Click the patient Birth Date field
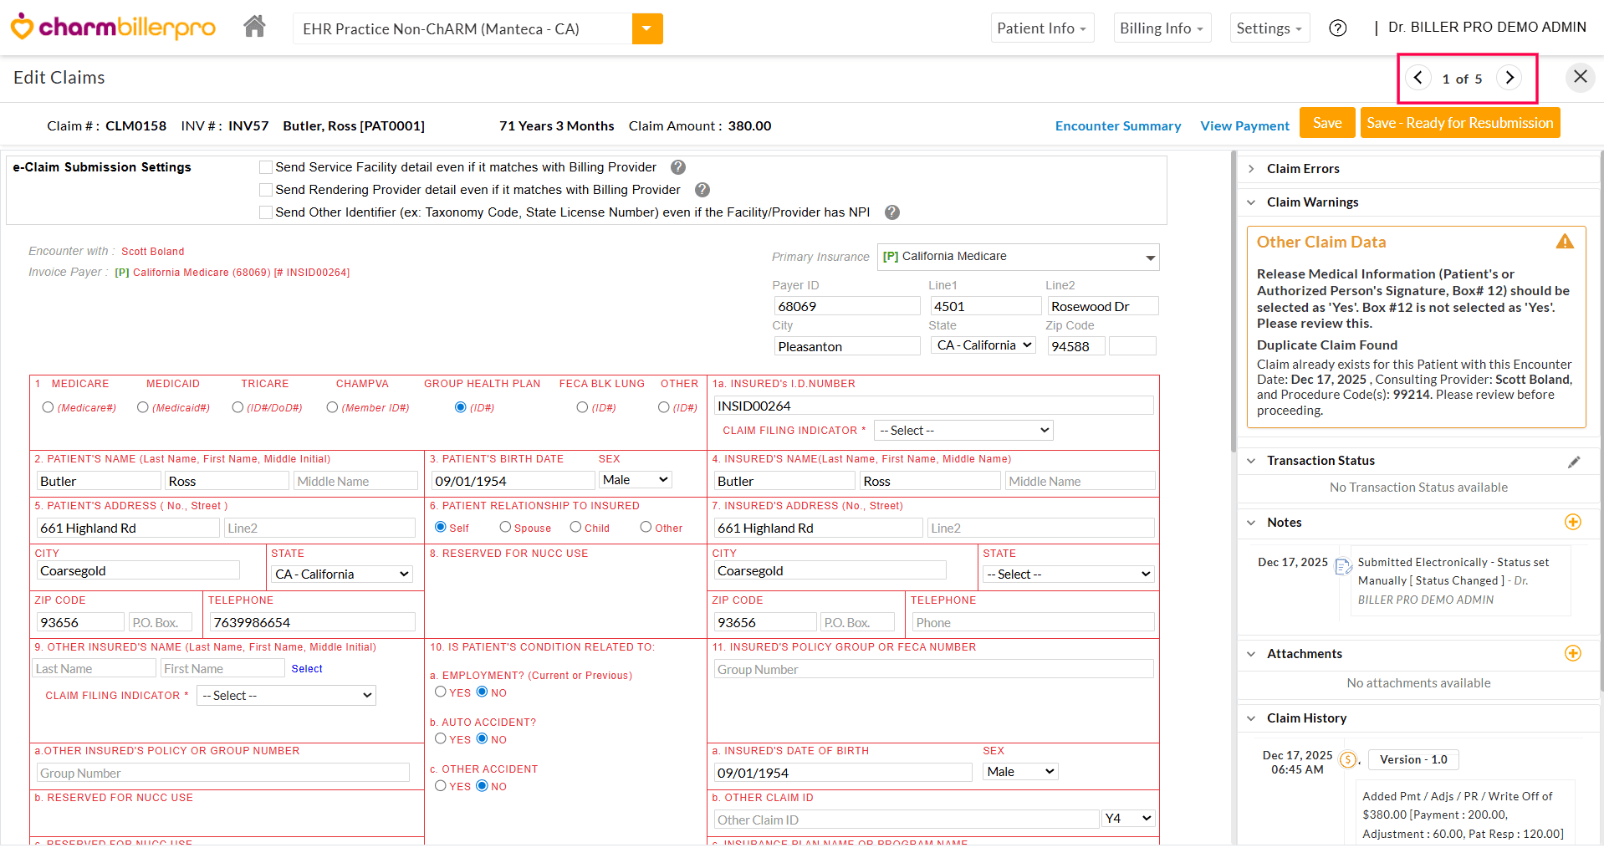 pyautogui.click(x=513, y=481)
